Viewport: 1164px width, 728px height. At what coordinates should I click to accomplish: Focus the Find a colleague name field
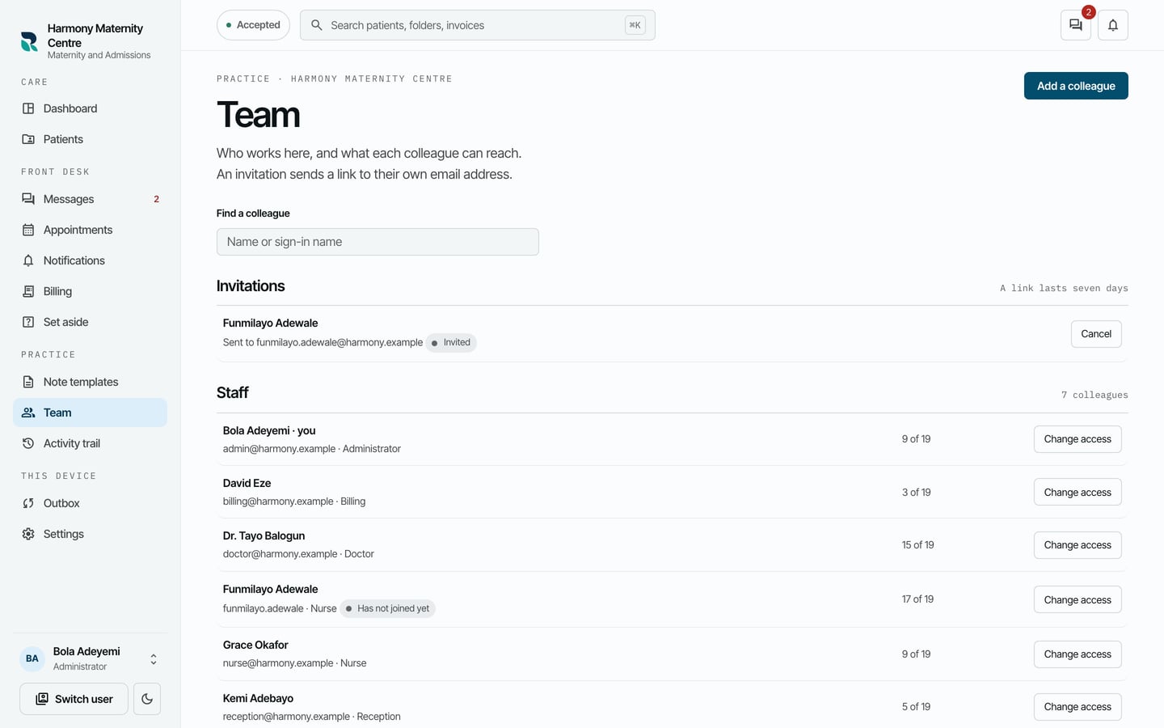point(377,242)
